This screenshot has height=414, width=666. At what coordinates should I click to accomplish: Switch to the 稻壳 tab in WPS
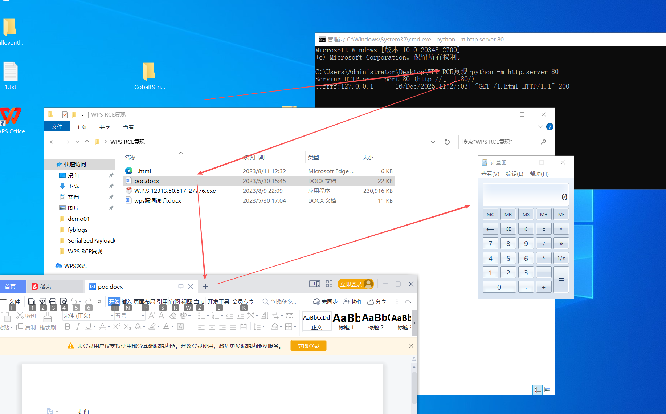55,287
